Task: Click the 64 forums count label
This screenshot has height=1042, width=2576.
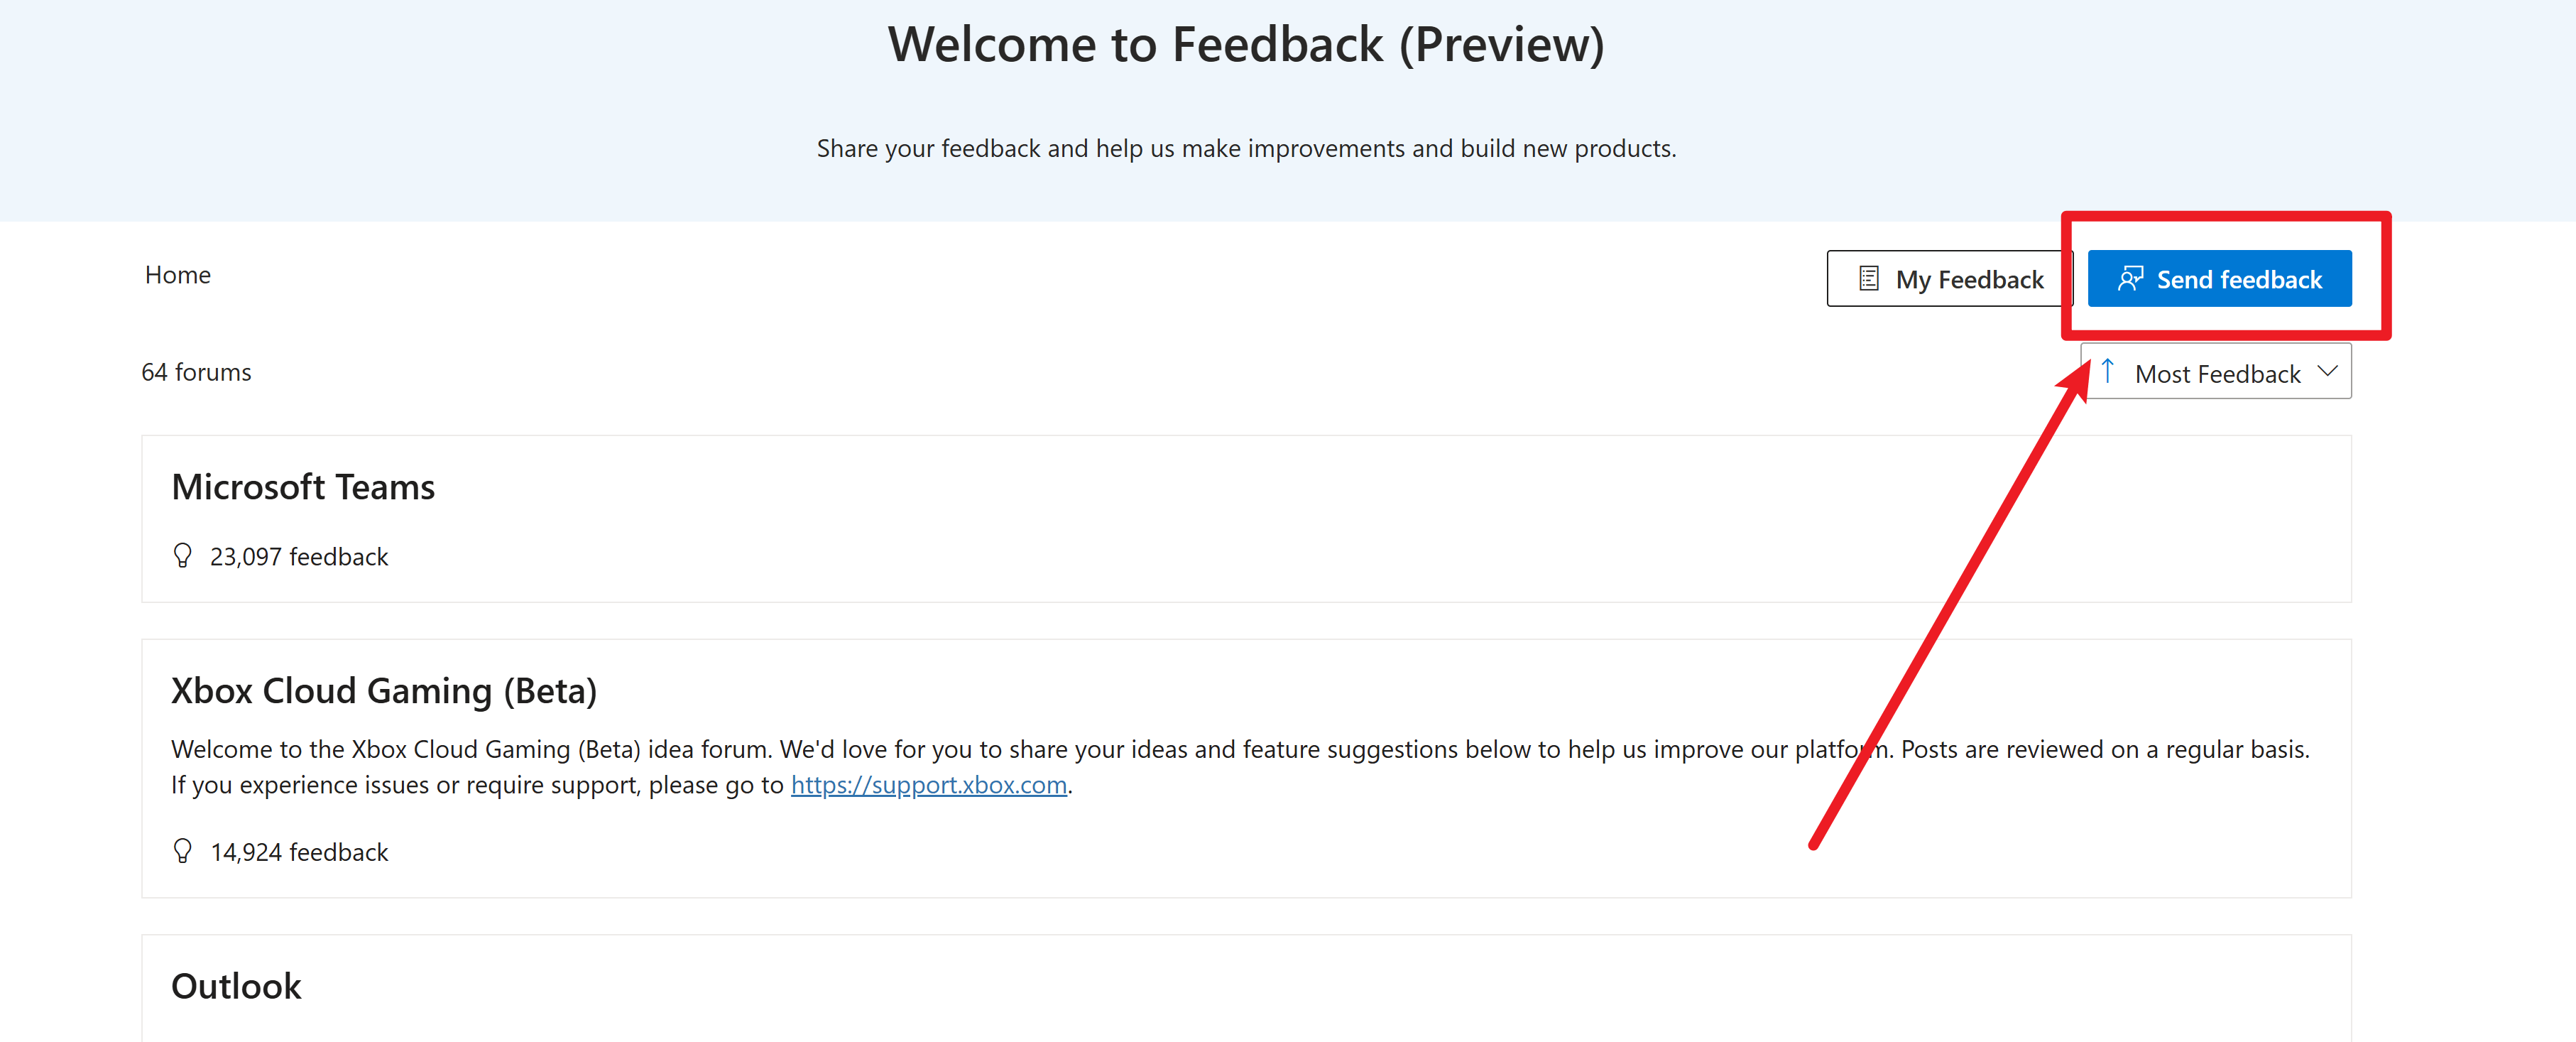Action: 196,372
